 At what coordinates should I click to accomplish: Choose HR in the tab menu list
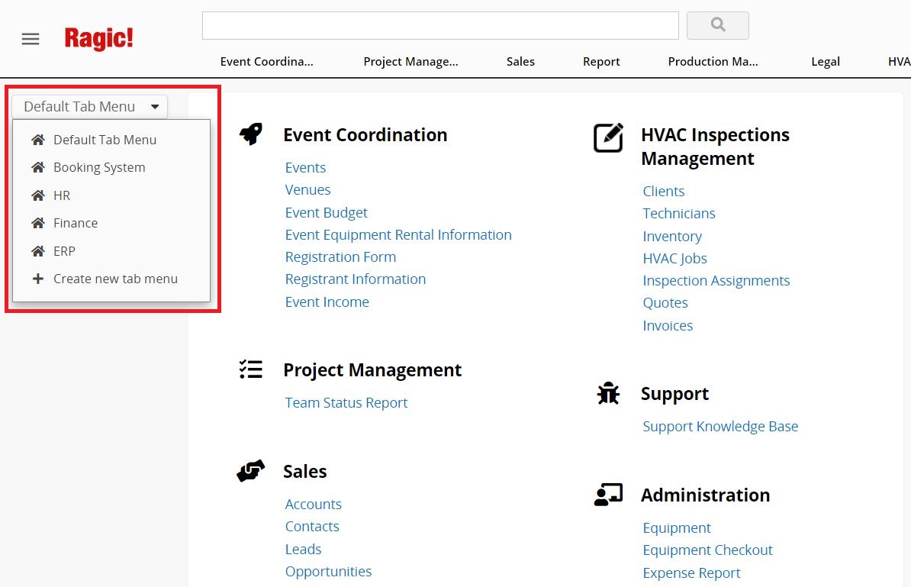(62, 195)
